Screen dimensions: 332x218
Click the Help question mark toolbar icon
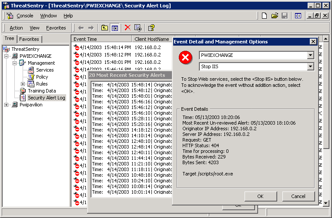coord(151,28)
